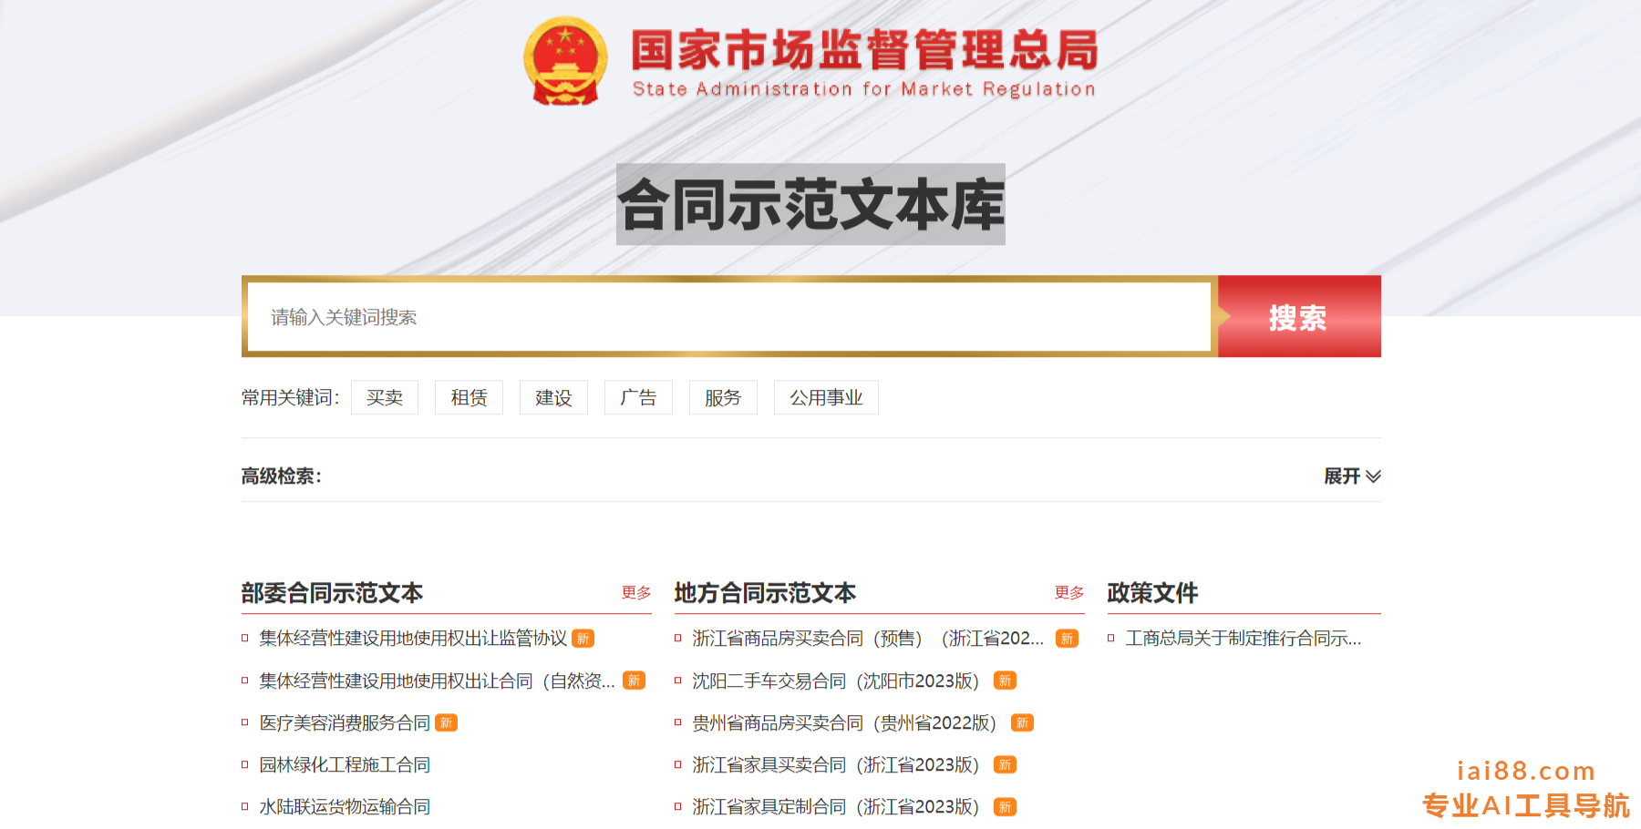The height and width of the screenshot is (829, 1641).
Task: Expand advanced search via 展开 chevron
Action: pos(1352,476)
